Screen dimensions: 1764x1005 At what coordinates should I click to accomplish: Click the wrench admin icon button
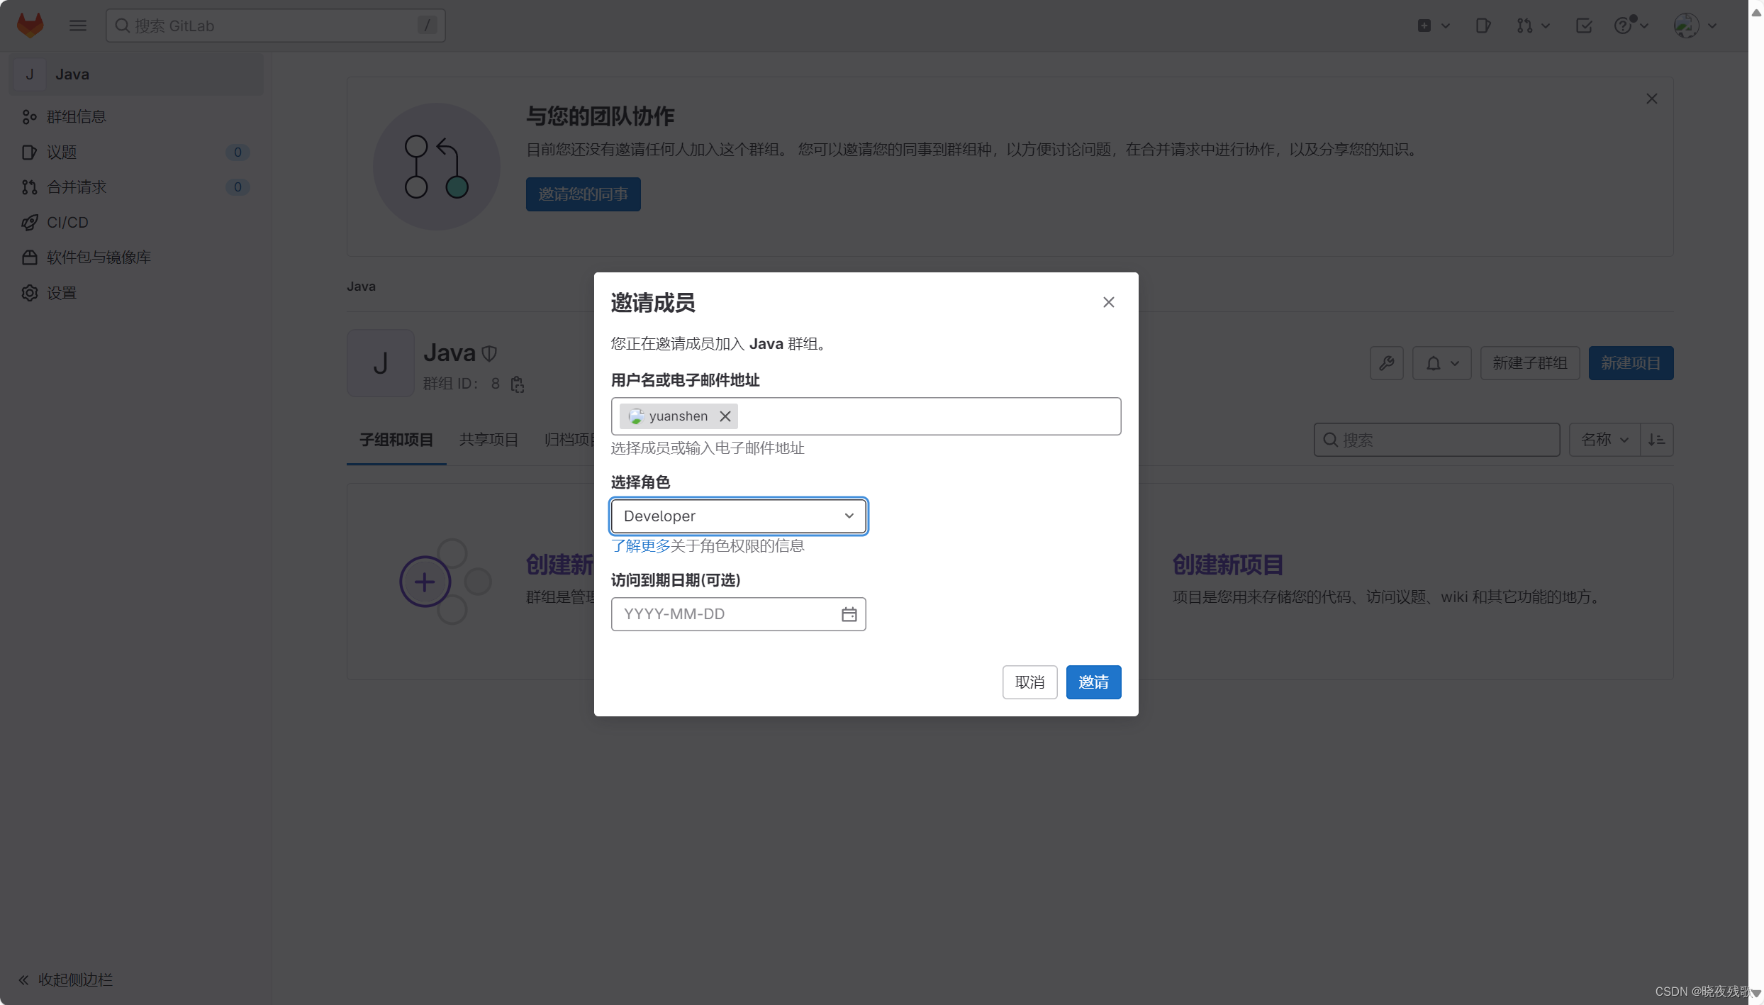[x=1386, y=363]
